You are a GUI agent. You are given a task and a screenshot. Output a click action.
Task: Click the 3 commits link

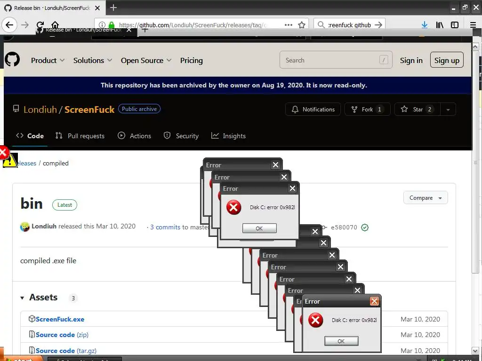coord(165,228)
